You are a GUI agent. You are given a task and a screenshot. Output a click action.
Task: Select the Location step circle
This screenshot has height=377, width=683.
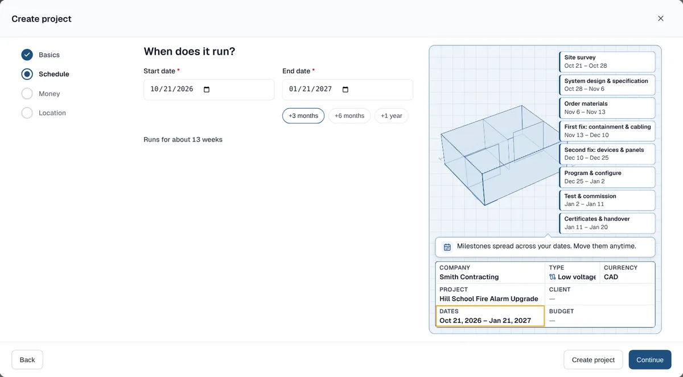click(27, 113)
